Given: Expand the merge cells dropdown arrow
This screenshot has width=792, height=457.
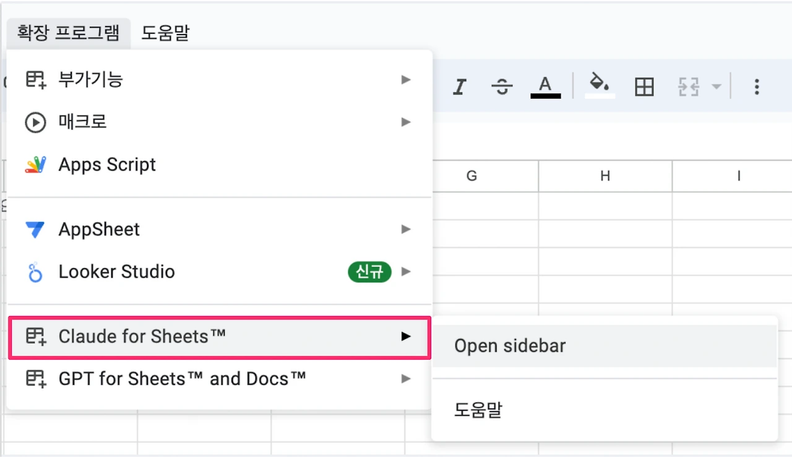Looking at the screenshot, I should (716, 87).
